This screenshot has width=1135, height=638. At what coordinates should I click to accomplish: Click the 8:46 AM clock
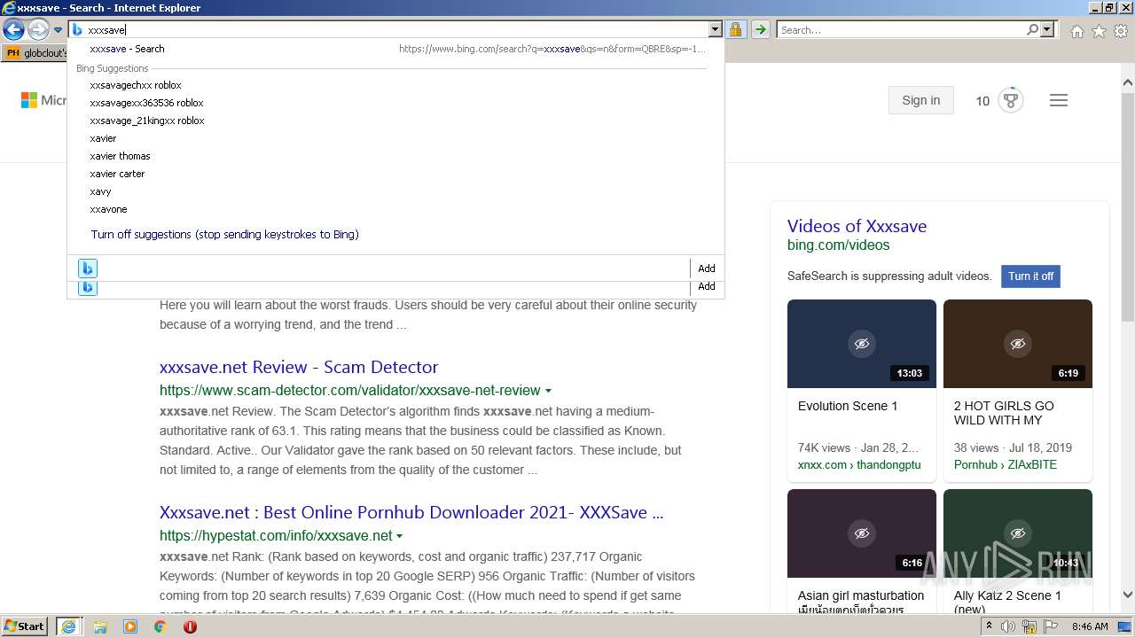click(1090, 626)
